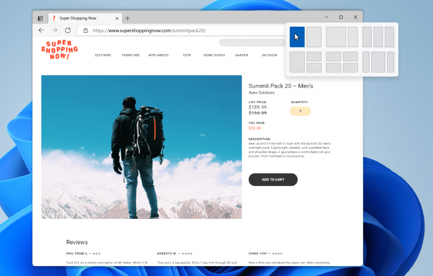The image size is (433, 276).
Task: Open the Tech category
Action: click(x=186, y=55)
